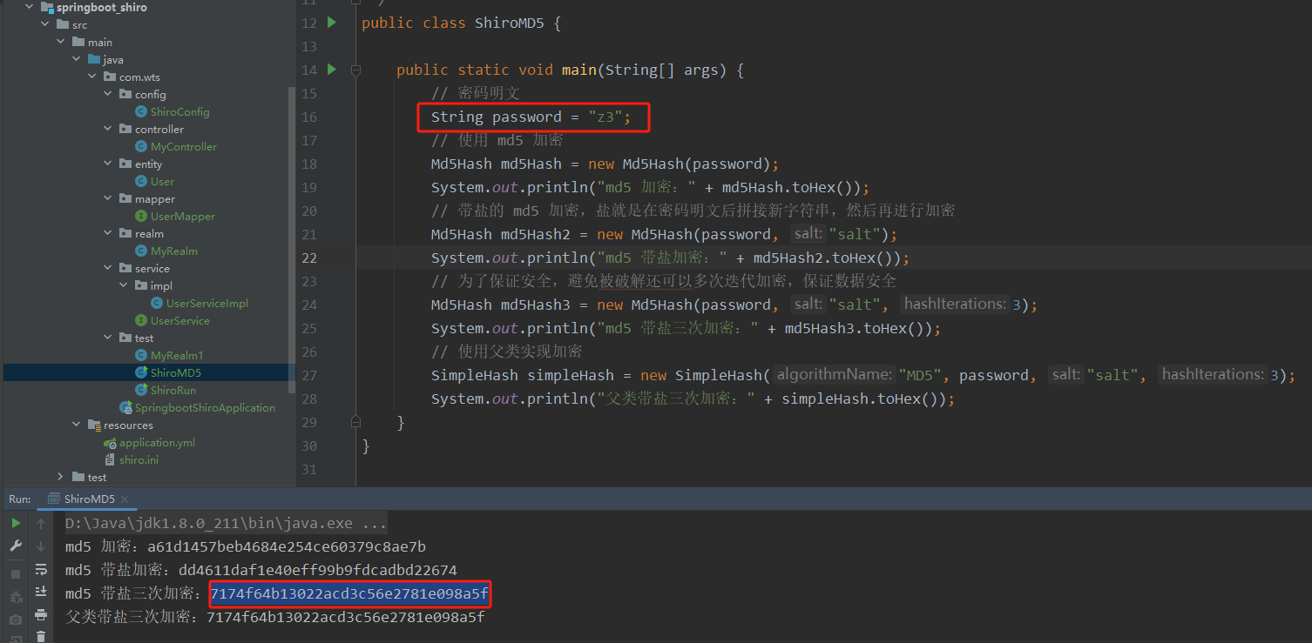Image resolution: width=1312 pixels, height=643 pixels.
Task: Open run configuration wrench icon
Action: coord(16,546)
